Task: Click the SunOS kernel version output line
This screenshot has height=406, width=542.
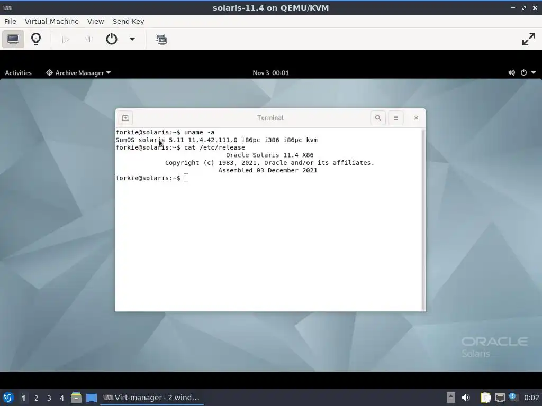Action: 216,140
